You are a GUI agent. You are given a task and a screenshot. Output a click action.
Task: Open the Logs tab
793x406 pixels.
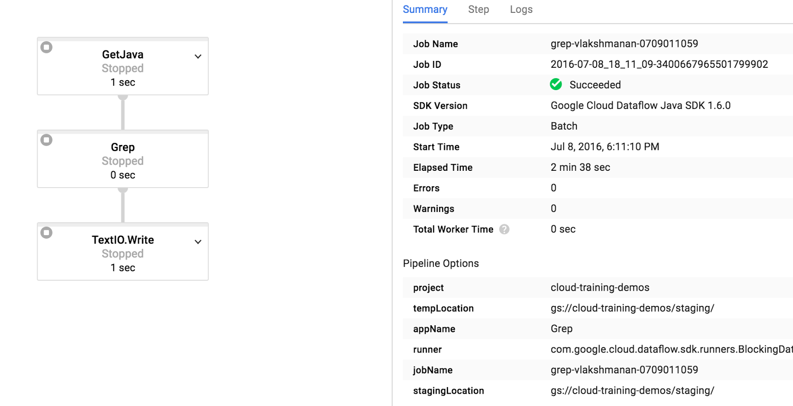[521, 10]
